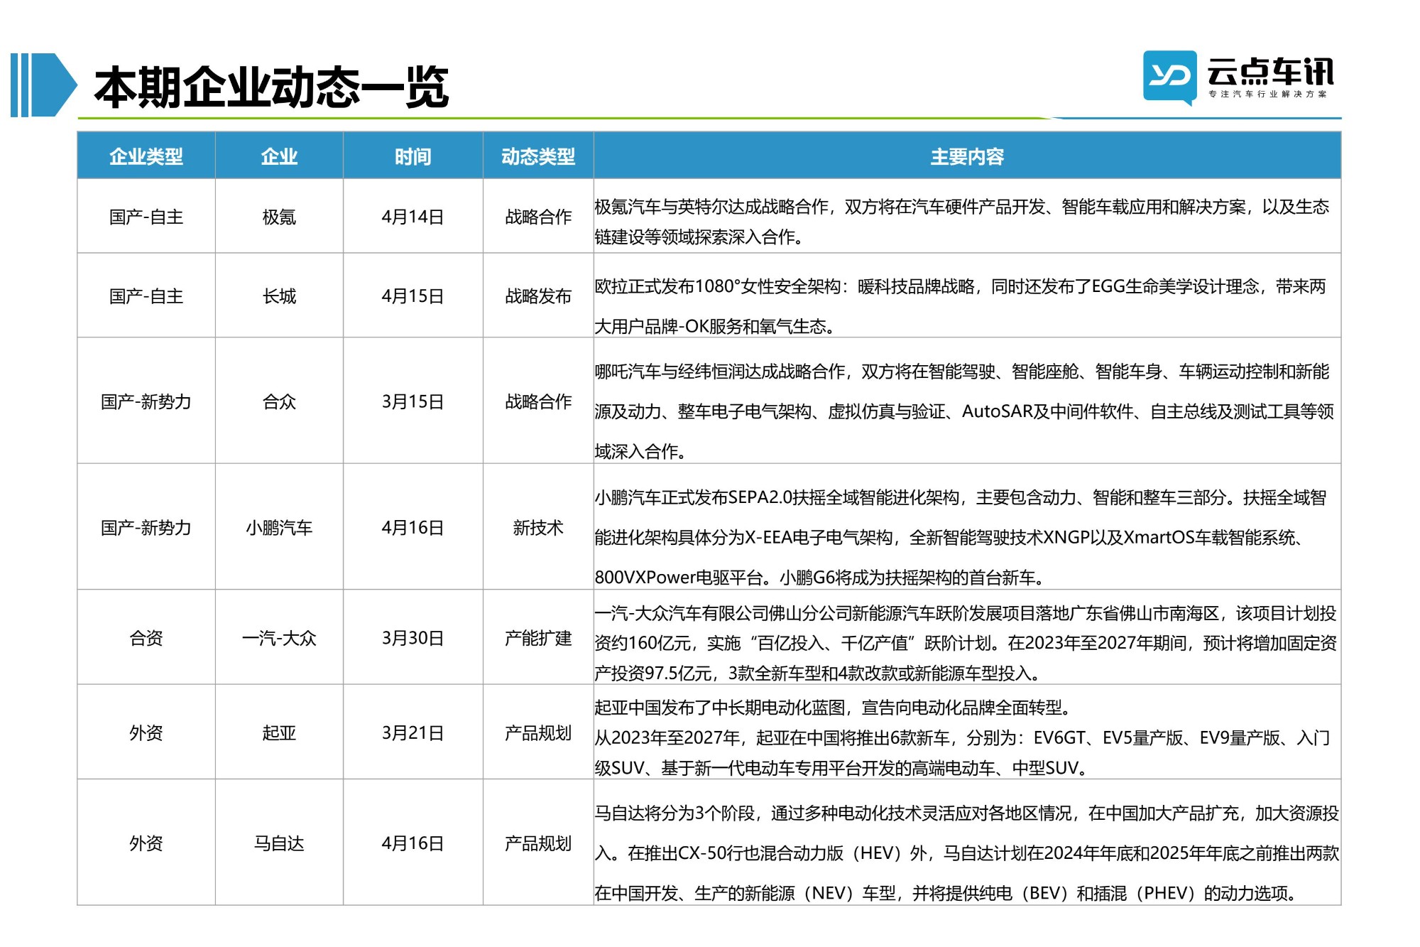Click the tagline '专注汽车行业解决方案'
The width and height of the screenshot is (1420, 947).
[1268, 94]
